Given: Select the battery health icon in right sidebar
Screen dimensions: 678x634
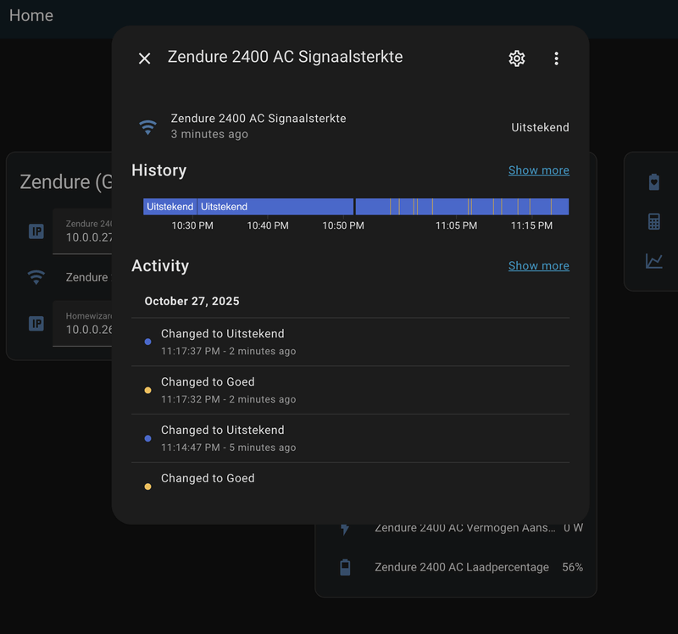Looking at the screenshot, I should point(653,181).
